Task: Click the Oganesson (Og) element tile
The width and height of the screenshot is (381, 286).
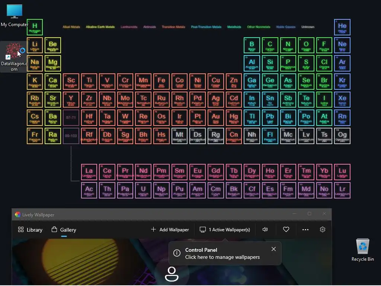Action: (342, 136)
